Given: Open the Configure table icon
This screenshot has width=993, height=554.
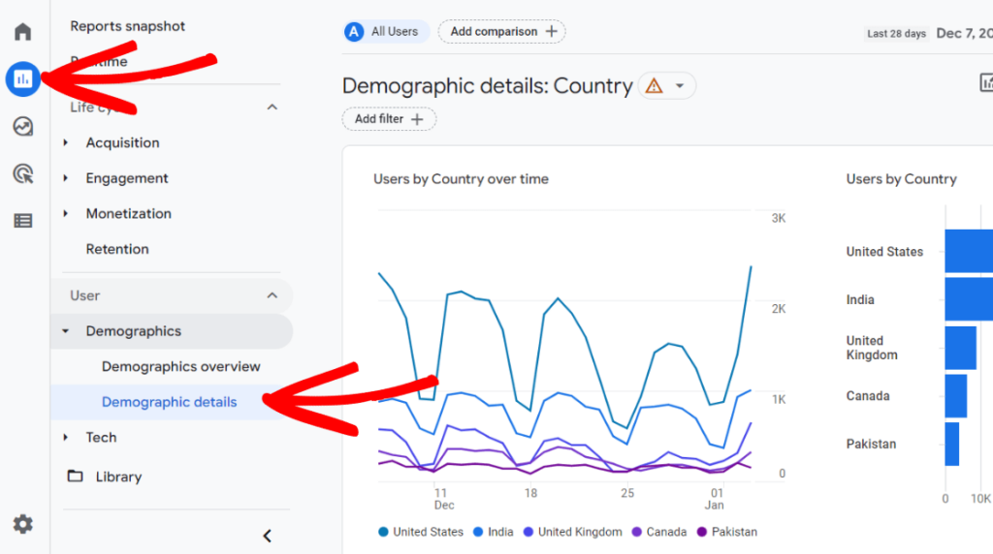Looking at the screenshot, I should 22,221.
